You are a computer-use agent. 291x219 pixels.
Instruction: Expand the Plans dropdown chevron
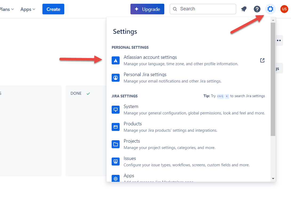pyautogui.click(x=12, y=9)
